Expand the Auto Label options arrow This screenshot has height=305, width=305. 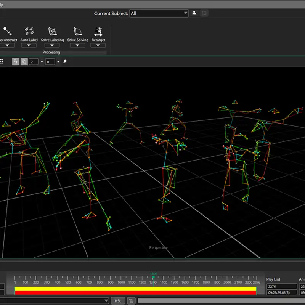tap(29, 45)
